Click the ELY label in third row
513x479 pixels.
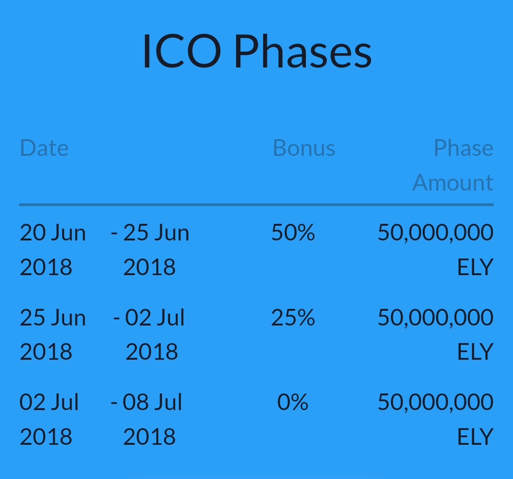(475, 436)
